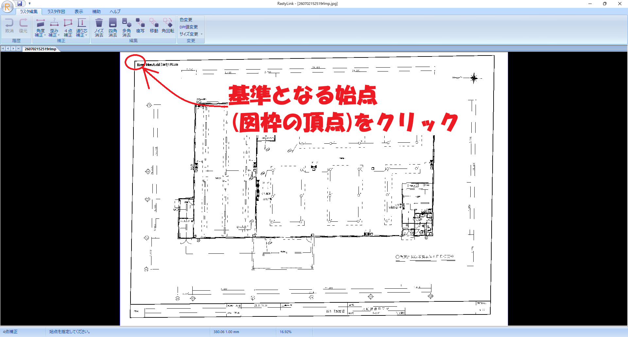Expand the 通り芯補正 dropdown arrow
The image size is (628, 337).
(86, 35)
